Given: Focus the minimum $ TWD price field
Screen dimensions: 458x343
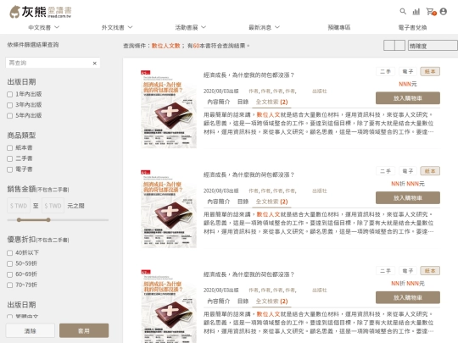Looking at the screenshot, I should tap(19, 206).
